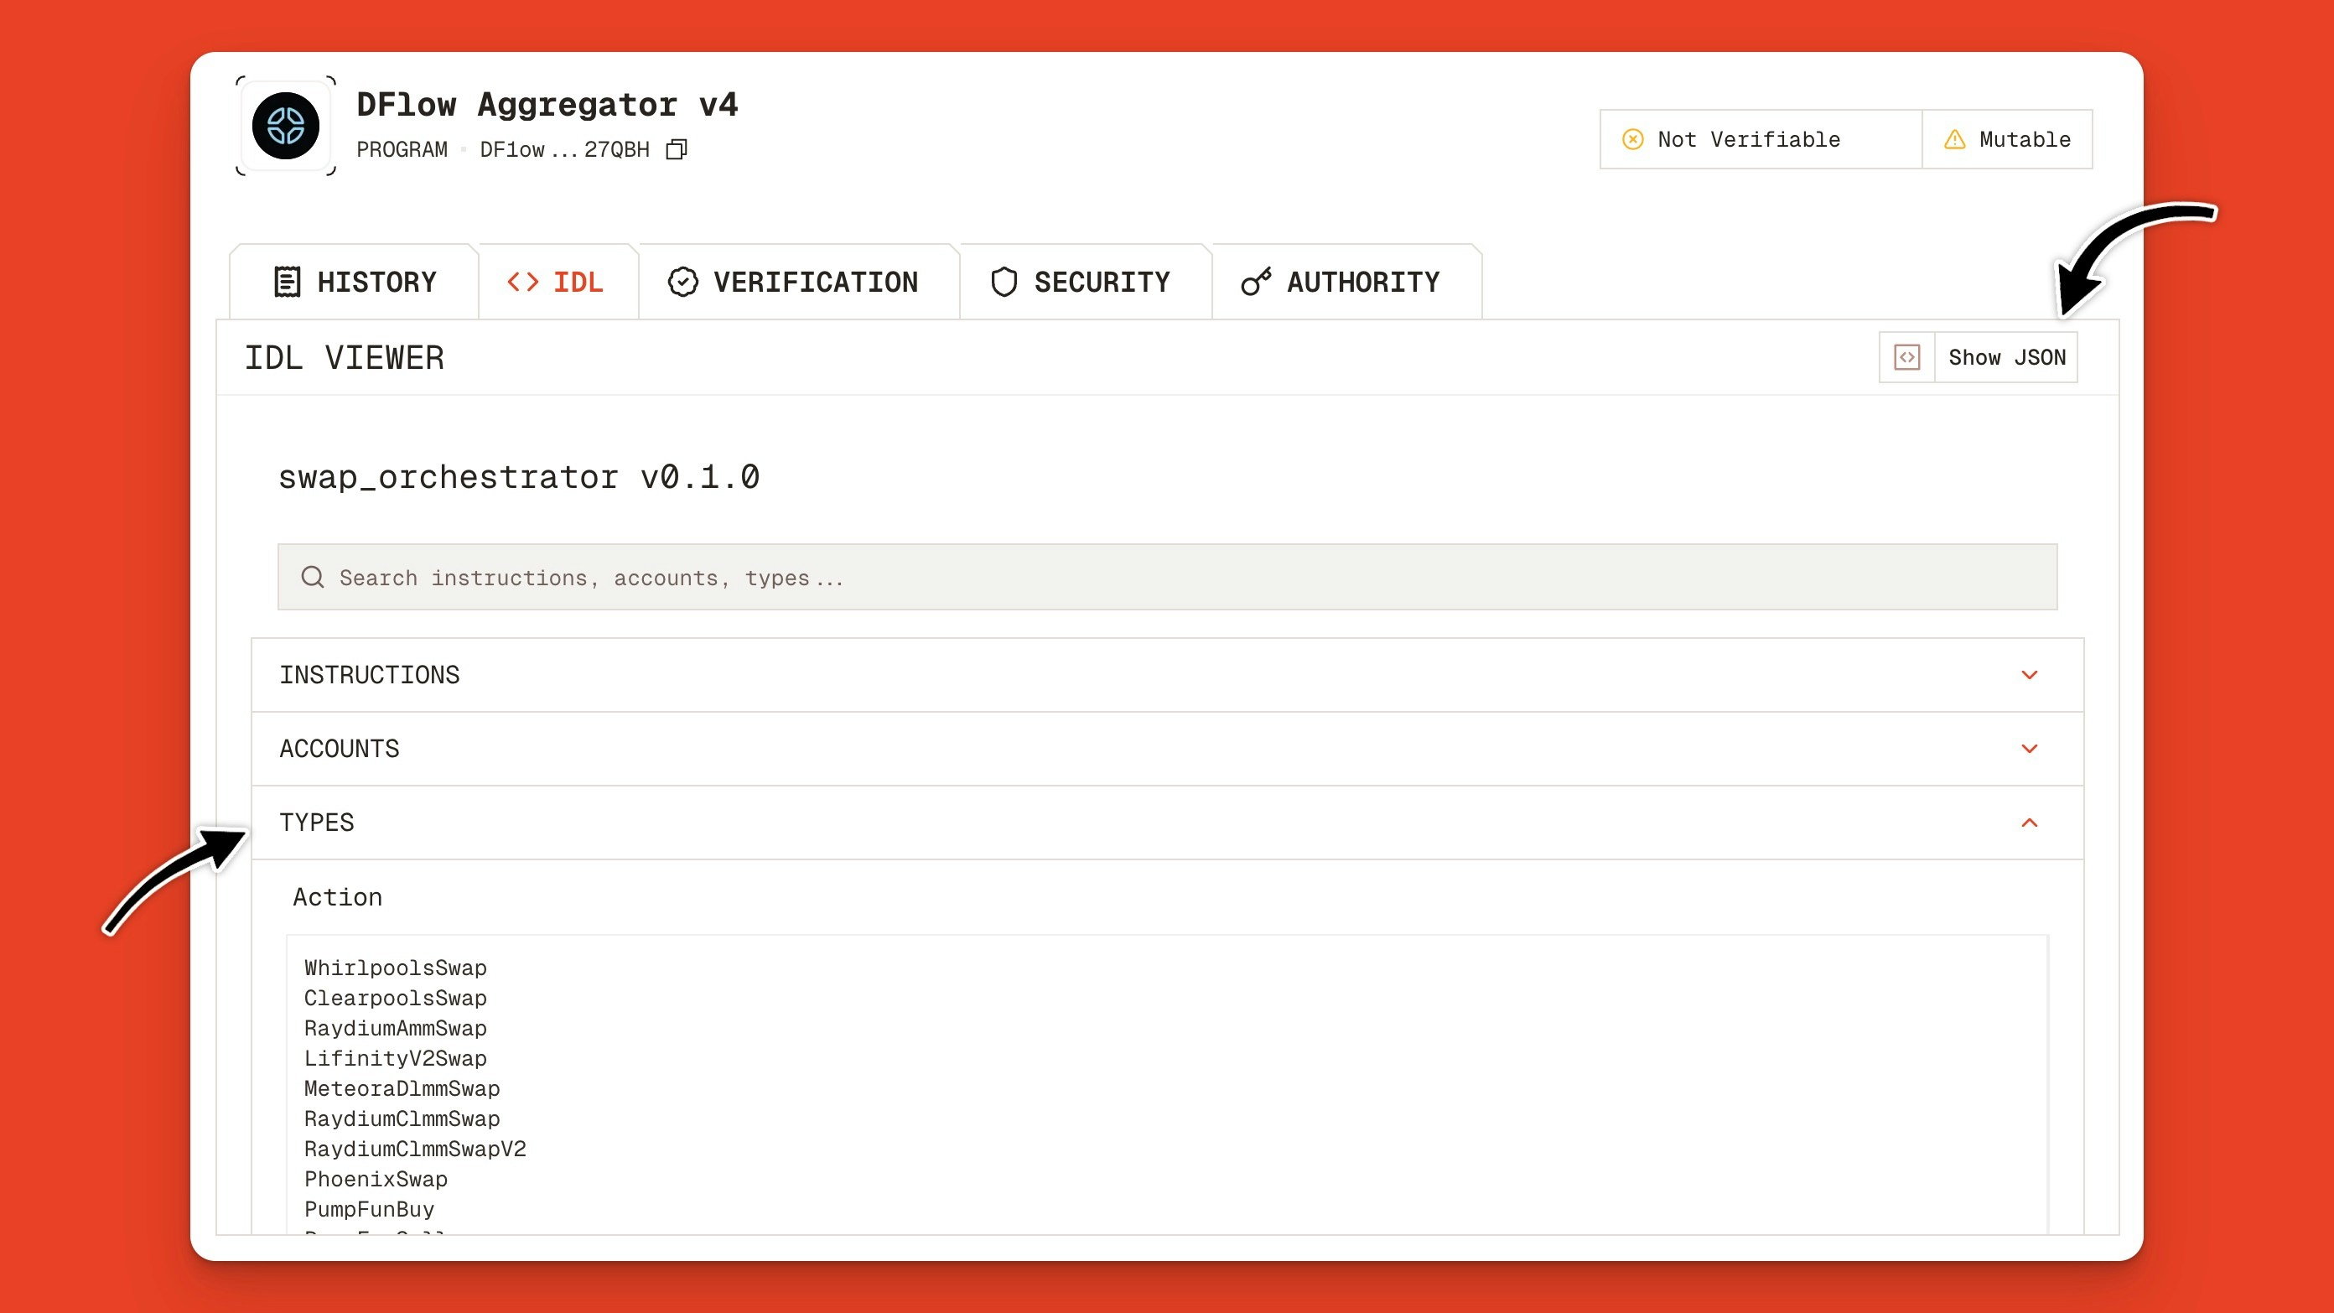Select the PumpFunBuy type entry

click(x=369, y=1209)
